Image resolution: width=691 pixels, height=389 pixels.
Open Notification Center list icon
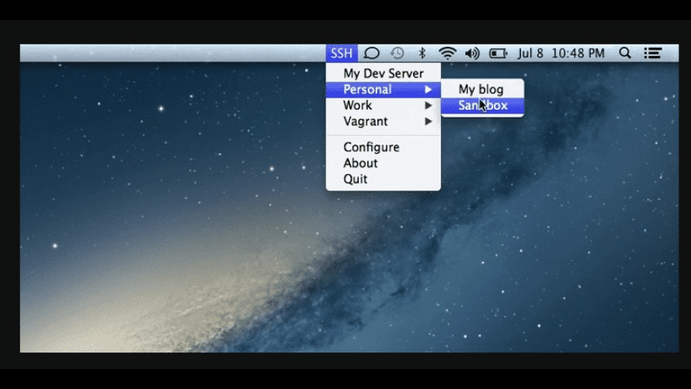[x=653, y=53]
